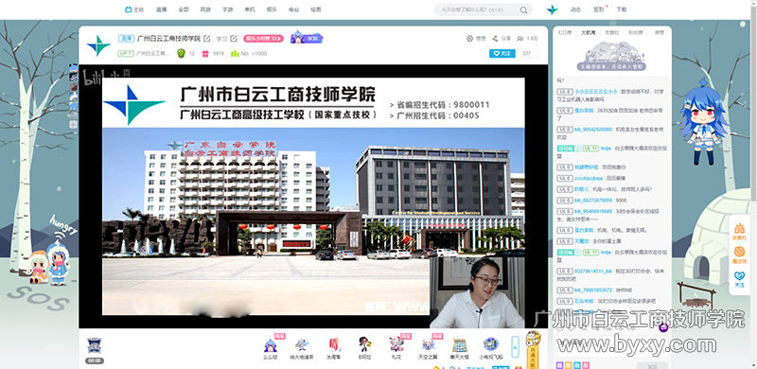The height and width of the screenshot is (369, 757).
Task: Click the guard badge above 00:00
Action: [95, 346]
